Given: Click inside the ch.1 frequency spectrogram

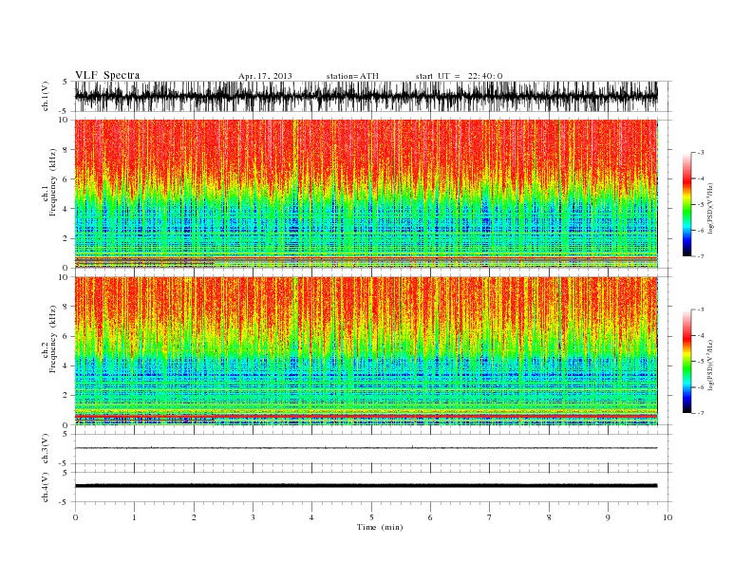Looking at the screenshot, I should (x=366, y=194).
